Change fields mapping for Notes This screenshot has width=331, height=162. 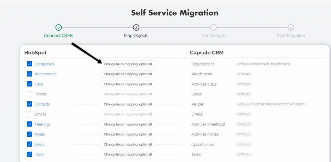click(128, 134)
